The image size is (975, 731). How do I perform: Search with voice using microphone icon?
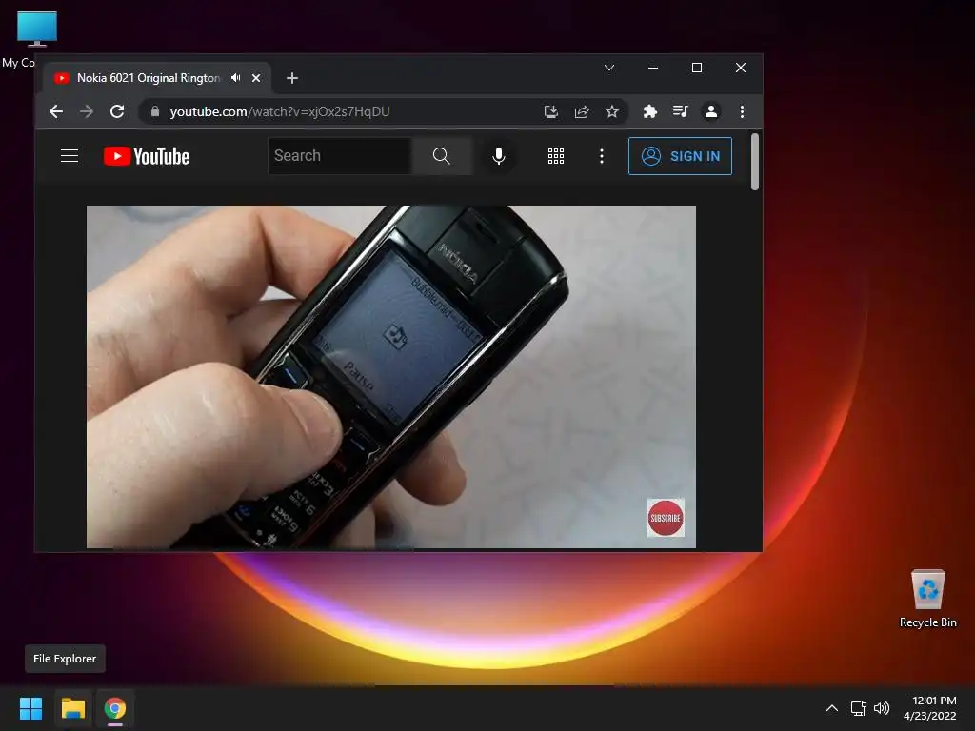499,156
